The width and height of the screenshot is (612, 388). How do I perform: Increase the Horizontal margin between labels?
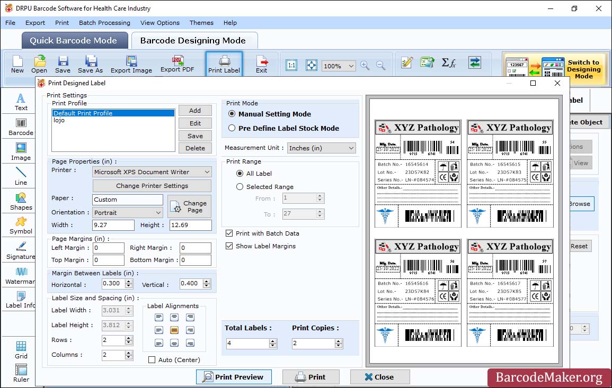pos(129,281)
